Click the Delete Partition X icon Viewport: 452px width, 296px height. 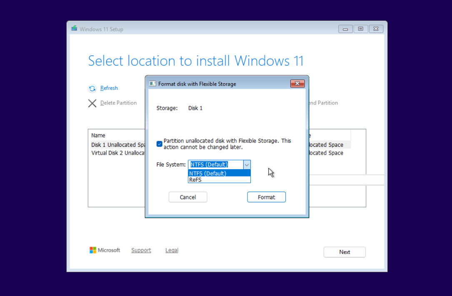coord(92,103)
